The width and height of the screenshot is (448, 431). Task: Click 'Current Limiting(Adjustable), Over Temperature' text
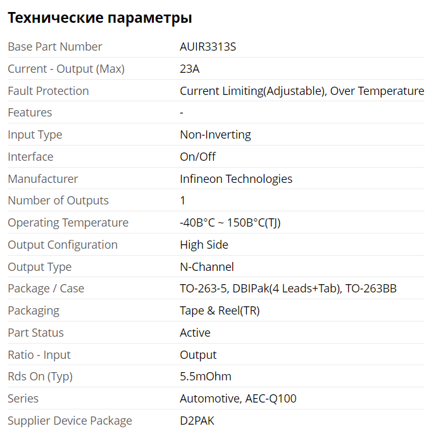tap(302, 91)
